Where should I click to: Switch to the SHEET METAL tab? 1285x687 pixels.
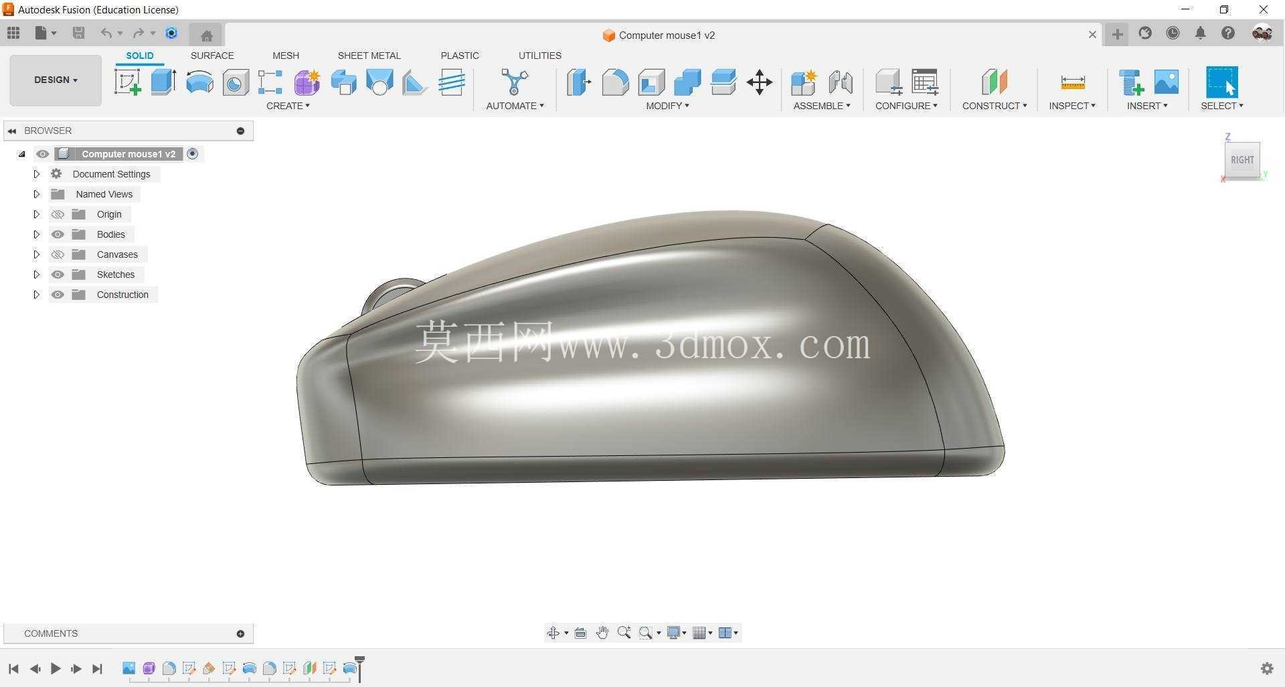point(369,56)
